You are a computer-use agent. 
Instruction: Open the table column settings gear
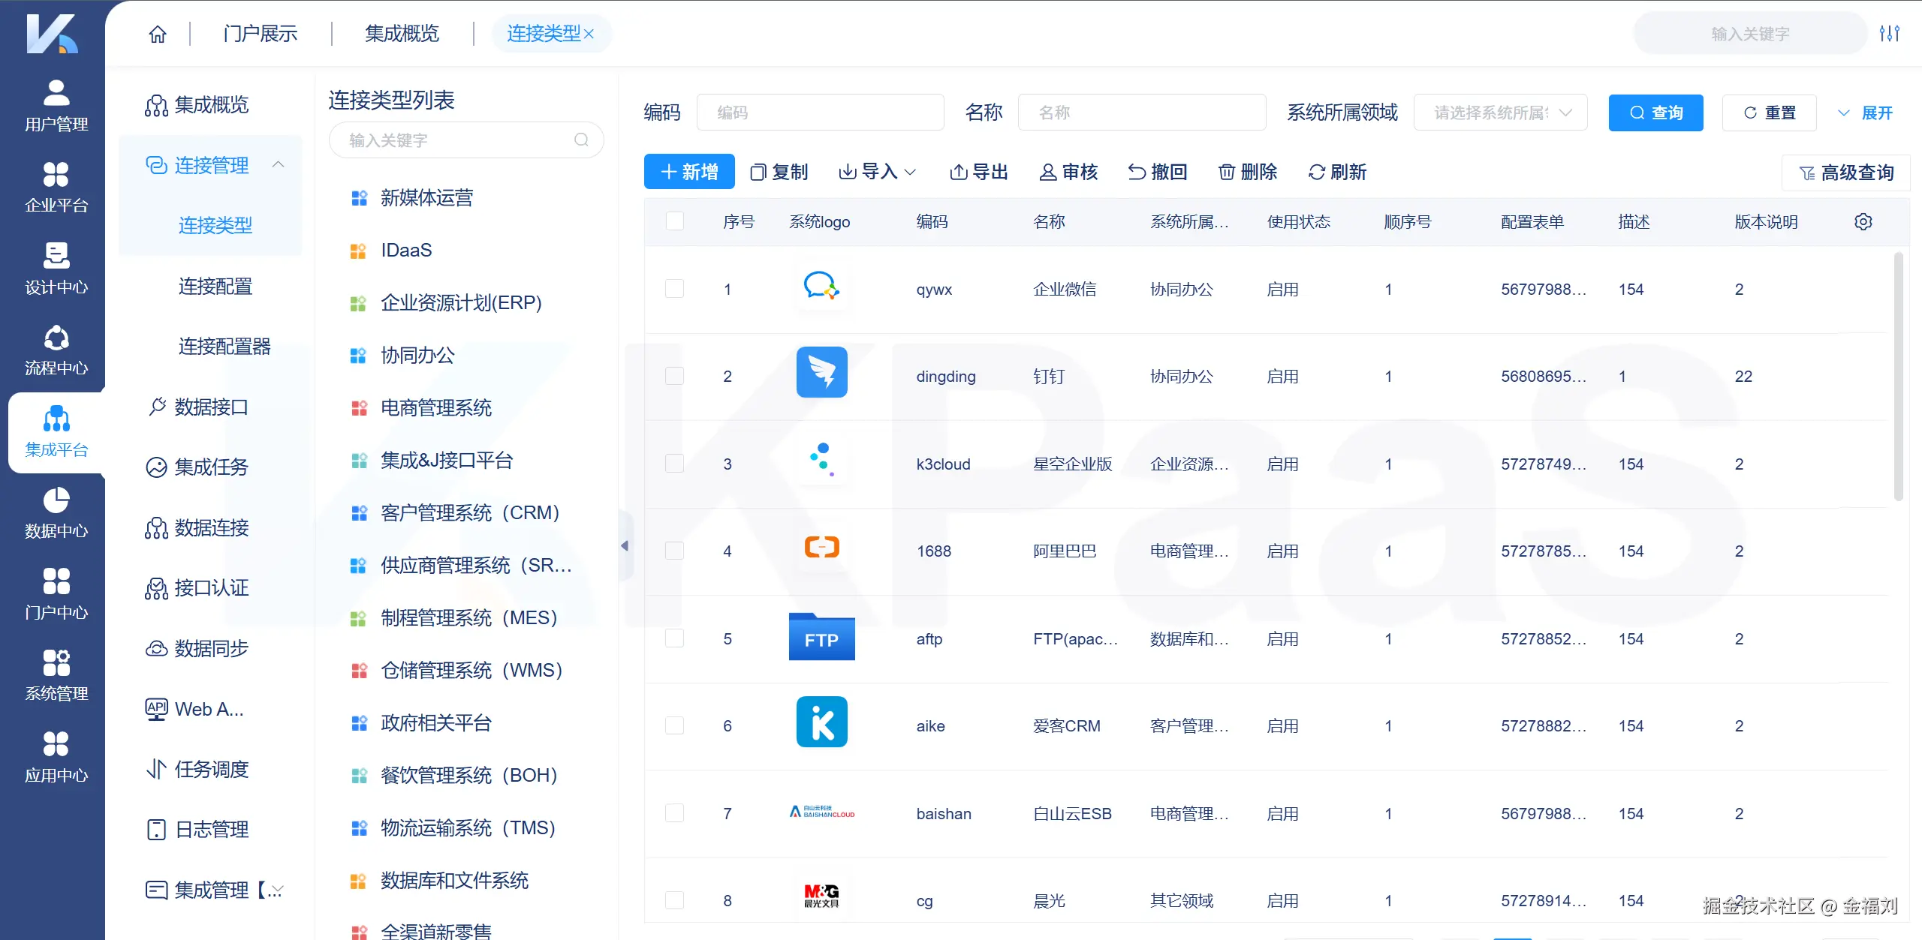click(x=1863, y=221)
